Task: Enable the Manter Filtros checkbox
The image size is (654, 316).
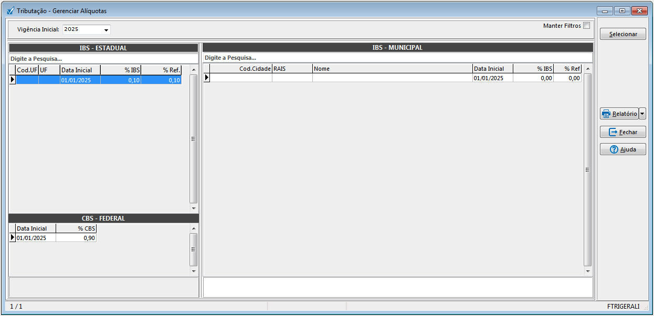Action: click(586, 26)
